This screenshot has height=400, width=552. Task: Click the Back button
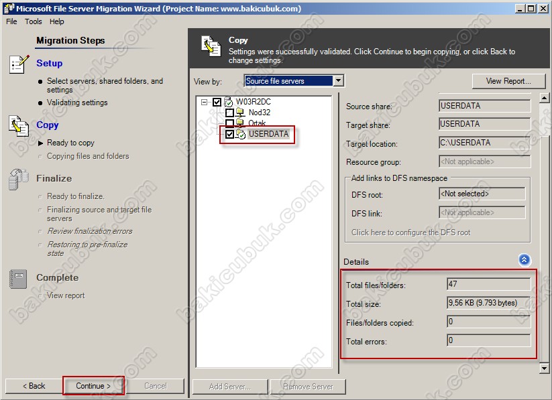click(34, 386)
